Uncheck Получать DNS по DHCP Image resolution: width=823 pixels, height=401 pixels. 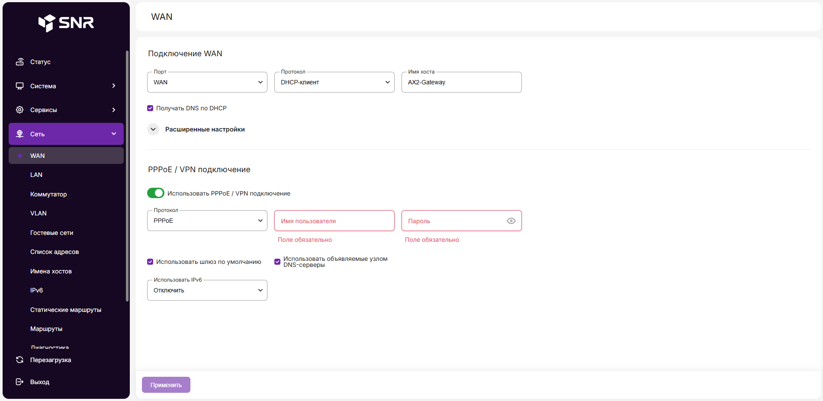pyautogui.click(x=150, y=108)
